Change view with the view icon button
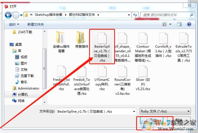Viewport: 198px width, 133px height. pos(164,24)
